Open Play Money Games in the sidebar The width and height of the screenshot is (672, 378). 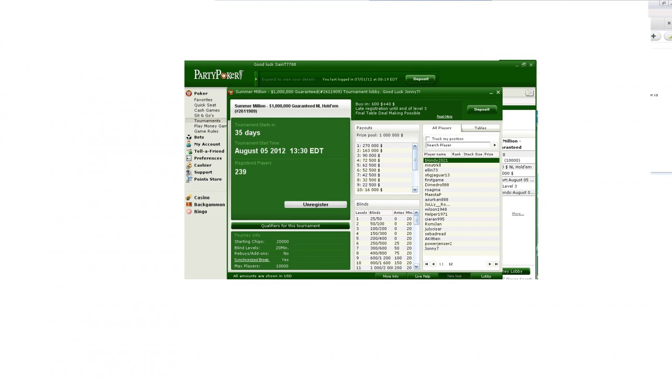210,126
